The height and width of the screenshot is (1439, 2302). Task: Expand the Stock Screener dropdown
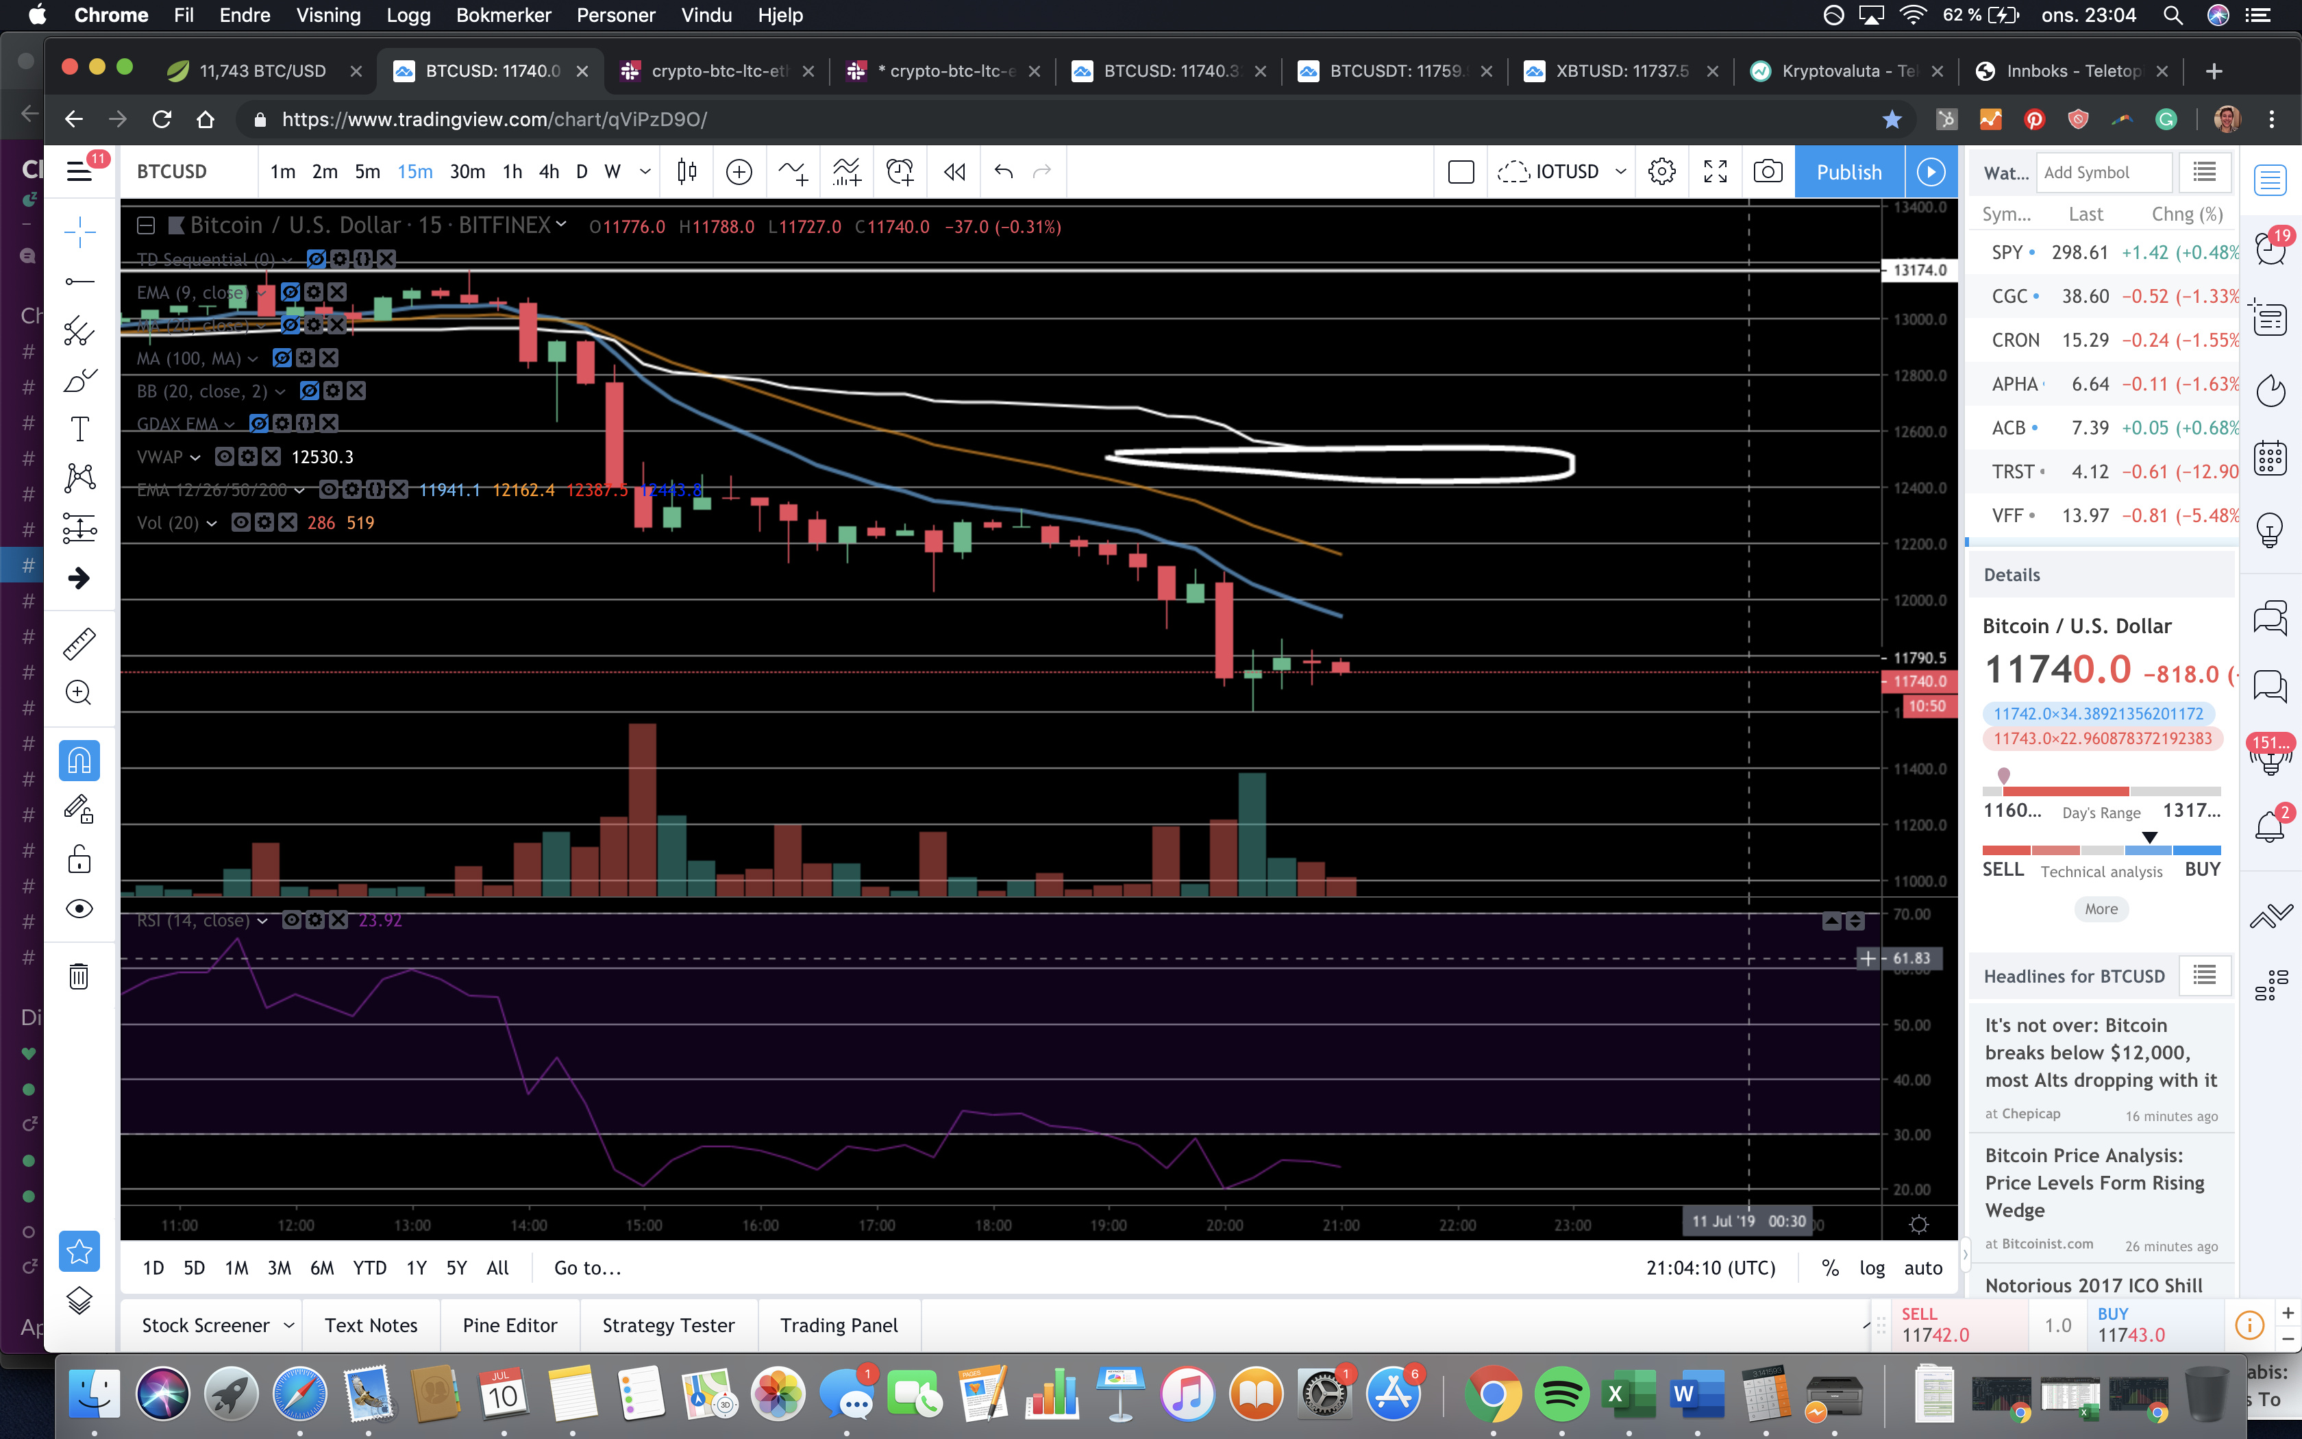(288, 1325)
